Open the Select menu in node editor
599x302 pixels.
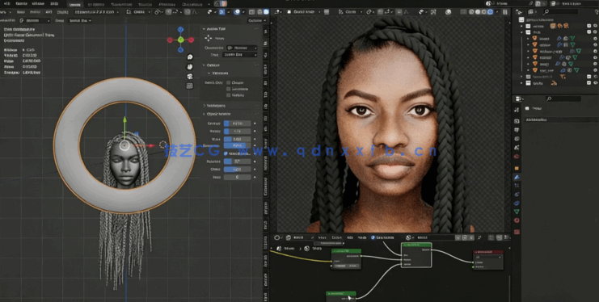click(x=335, y=237)
